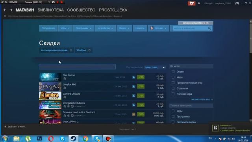Image resolution: width=252 pixels, height=142 pixels.
Task: Open the Camera Obscura thumbnail
Action: (x=50, y=96)
